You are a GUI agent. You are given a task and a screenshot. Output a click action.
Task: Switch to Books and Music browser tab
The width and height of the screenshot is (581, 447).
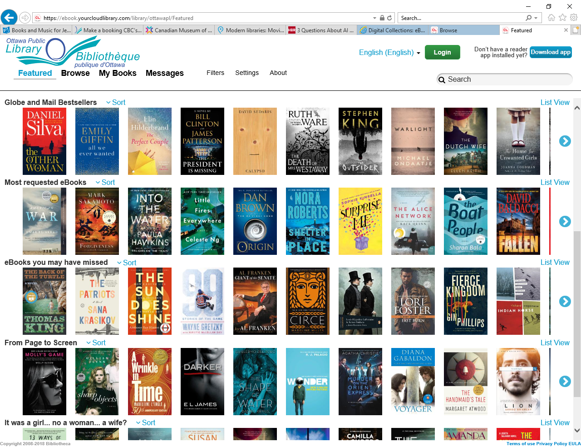pos(37,30)
